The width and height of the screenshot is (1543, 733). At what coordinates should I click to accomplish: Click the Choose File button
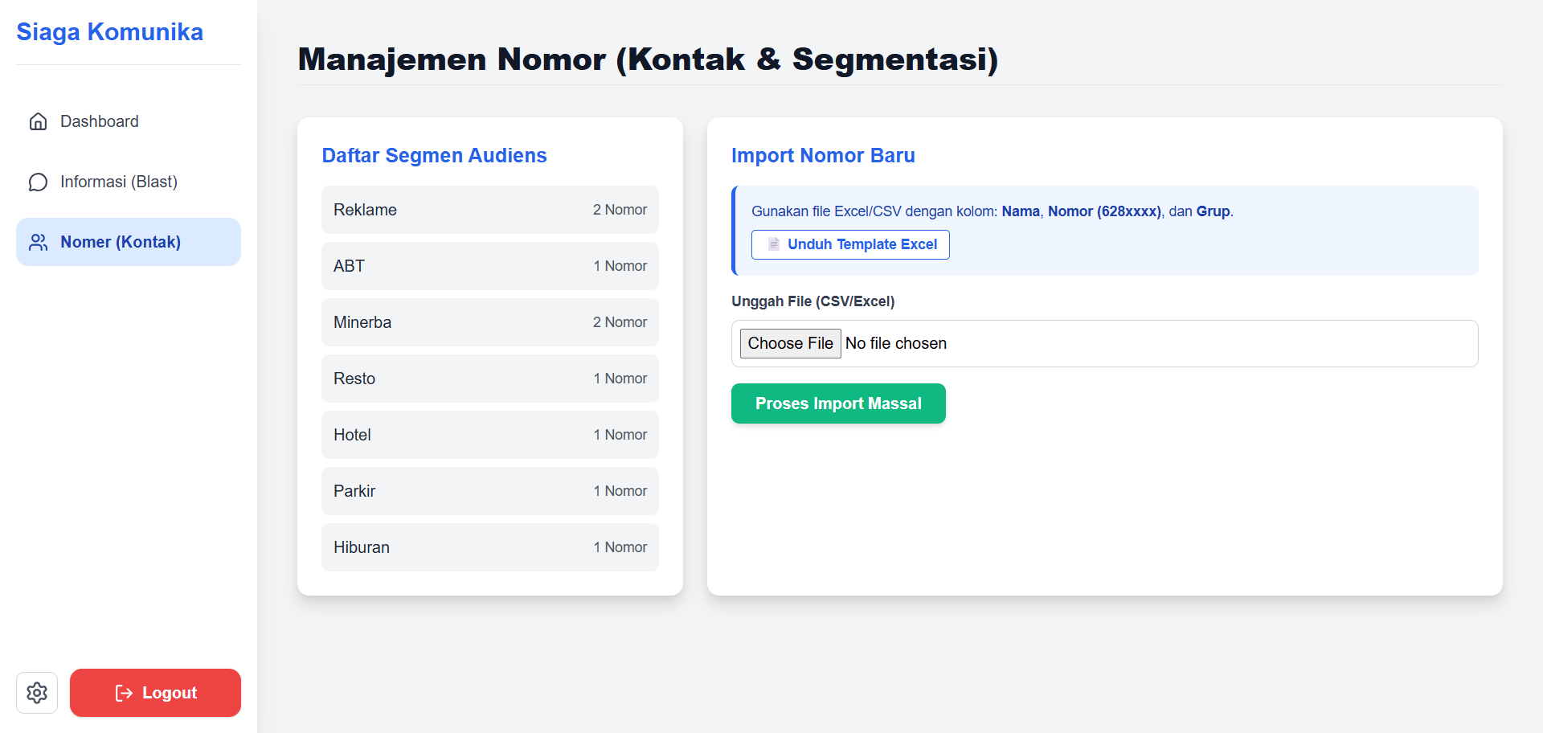click(x=789, y=343)
